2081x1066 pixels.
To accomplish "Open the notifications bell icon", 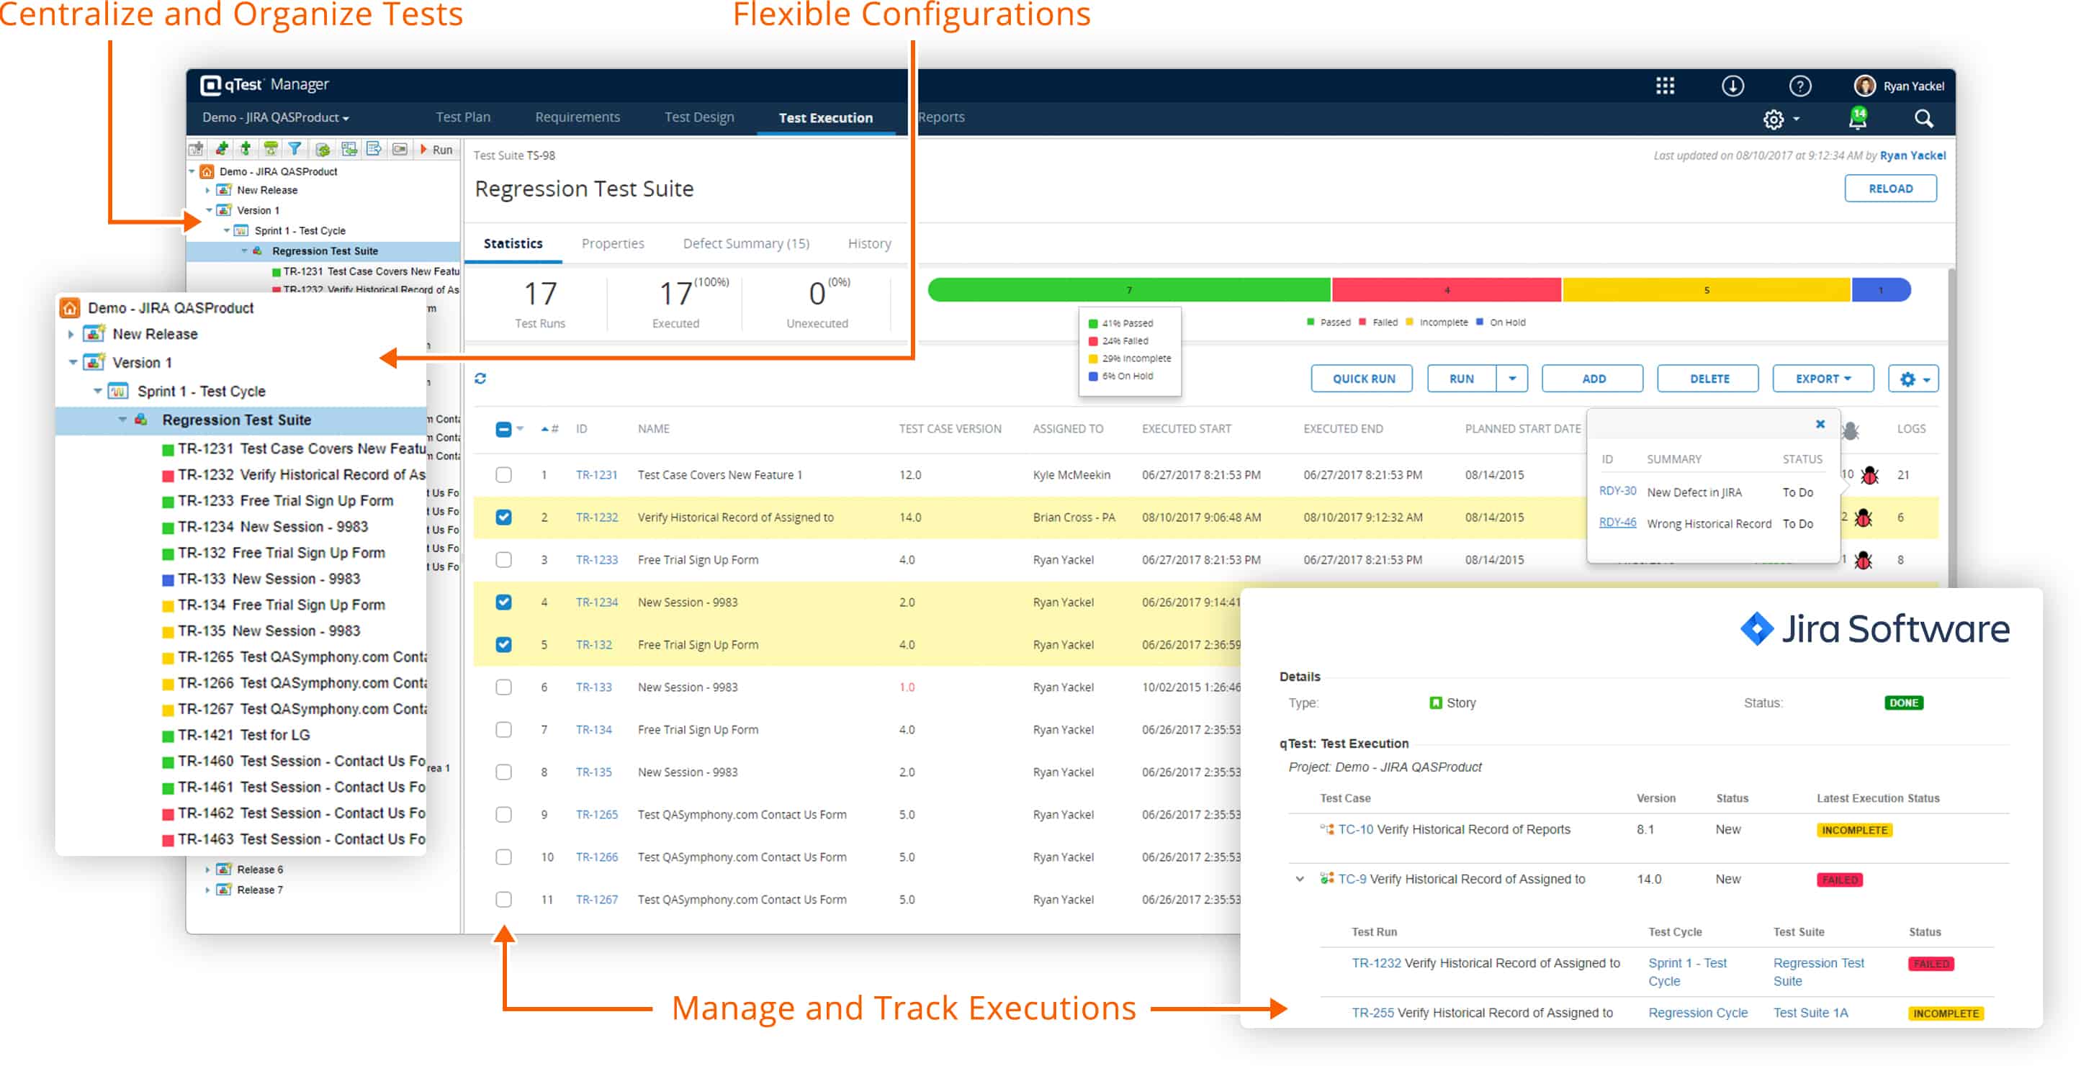I will click(1857, 119).
